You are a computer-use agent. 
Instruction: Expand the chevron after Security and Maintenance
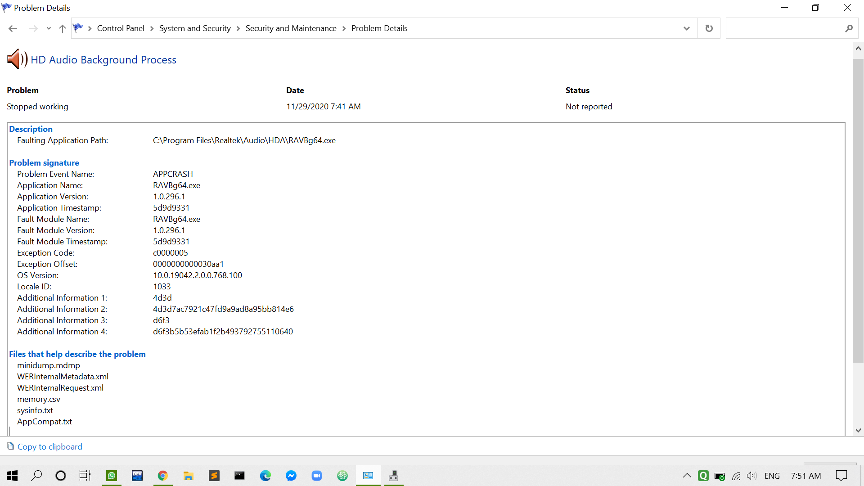(344, 28)
